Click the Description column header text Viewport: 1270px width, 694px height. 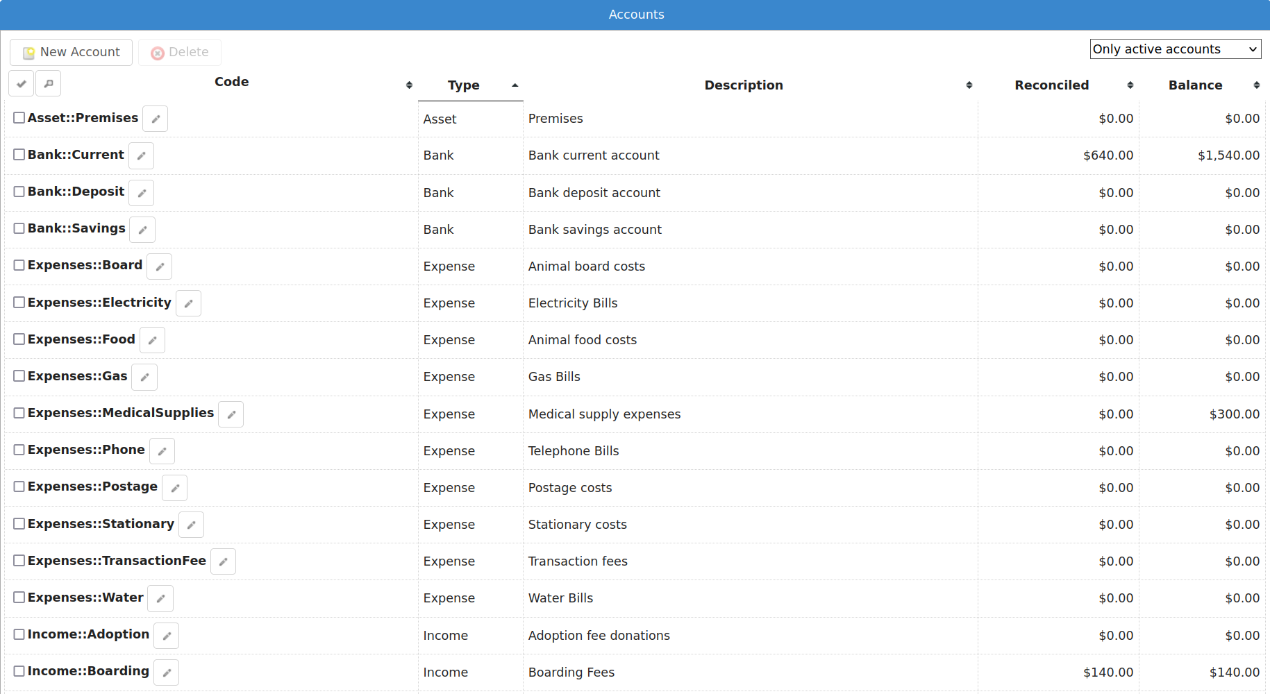[x=744, y=85]
